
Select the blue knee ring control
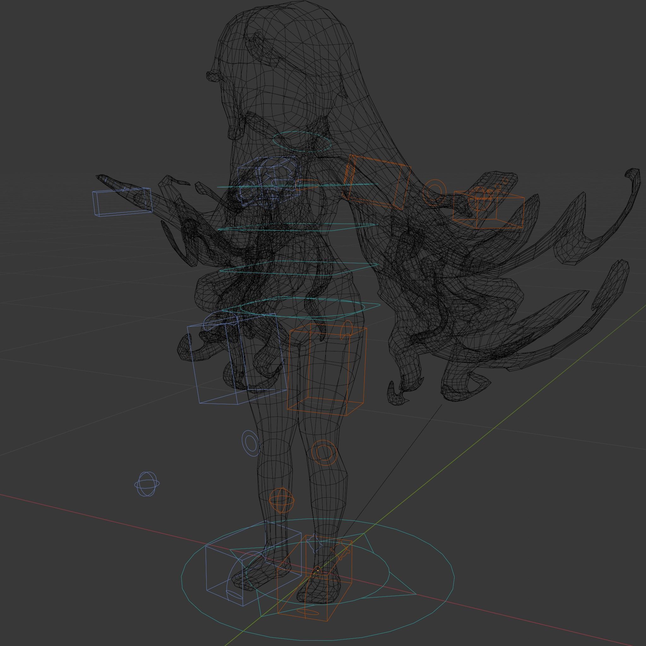[250, 443]
